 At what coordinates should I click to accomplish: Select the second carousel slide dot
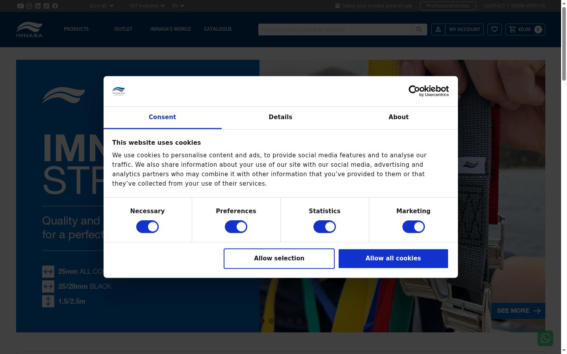pyautogui.click(x=271, y=321)
